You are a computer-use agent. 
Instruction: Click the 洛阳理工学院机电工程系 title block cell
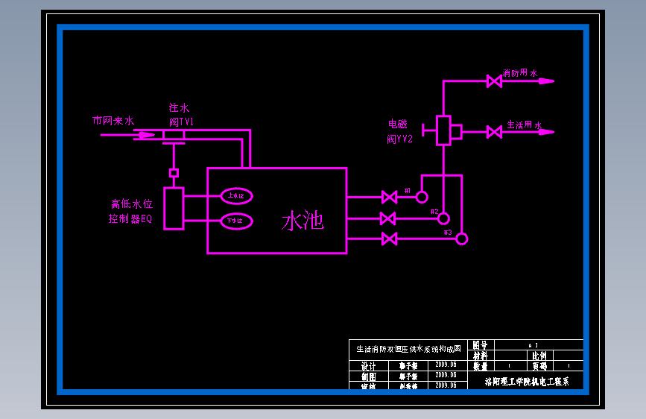(x=527, y=382)
